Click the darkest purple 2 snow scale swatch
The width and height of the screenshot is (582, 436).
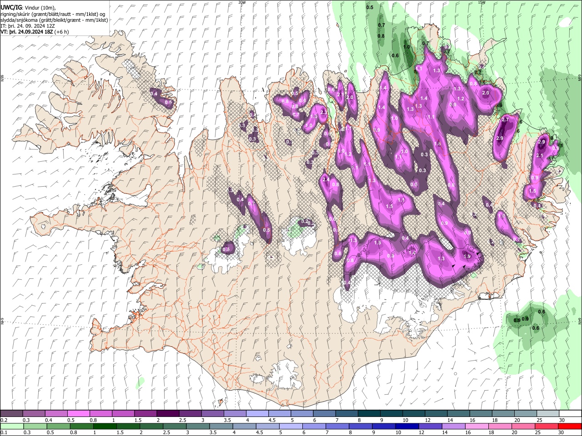tap(167, 413)
